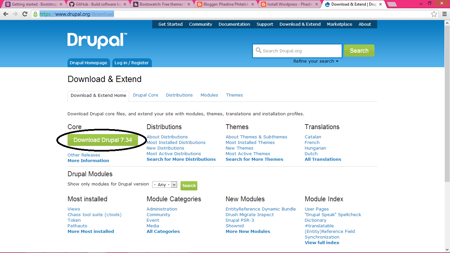Open the Drupal Homepage tab

[88, 63]
